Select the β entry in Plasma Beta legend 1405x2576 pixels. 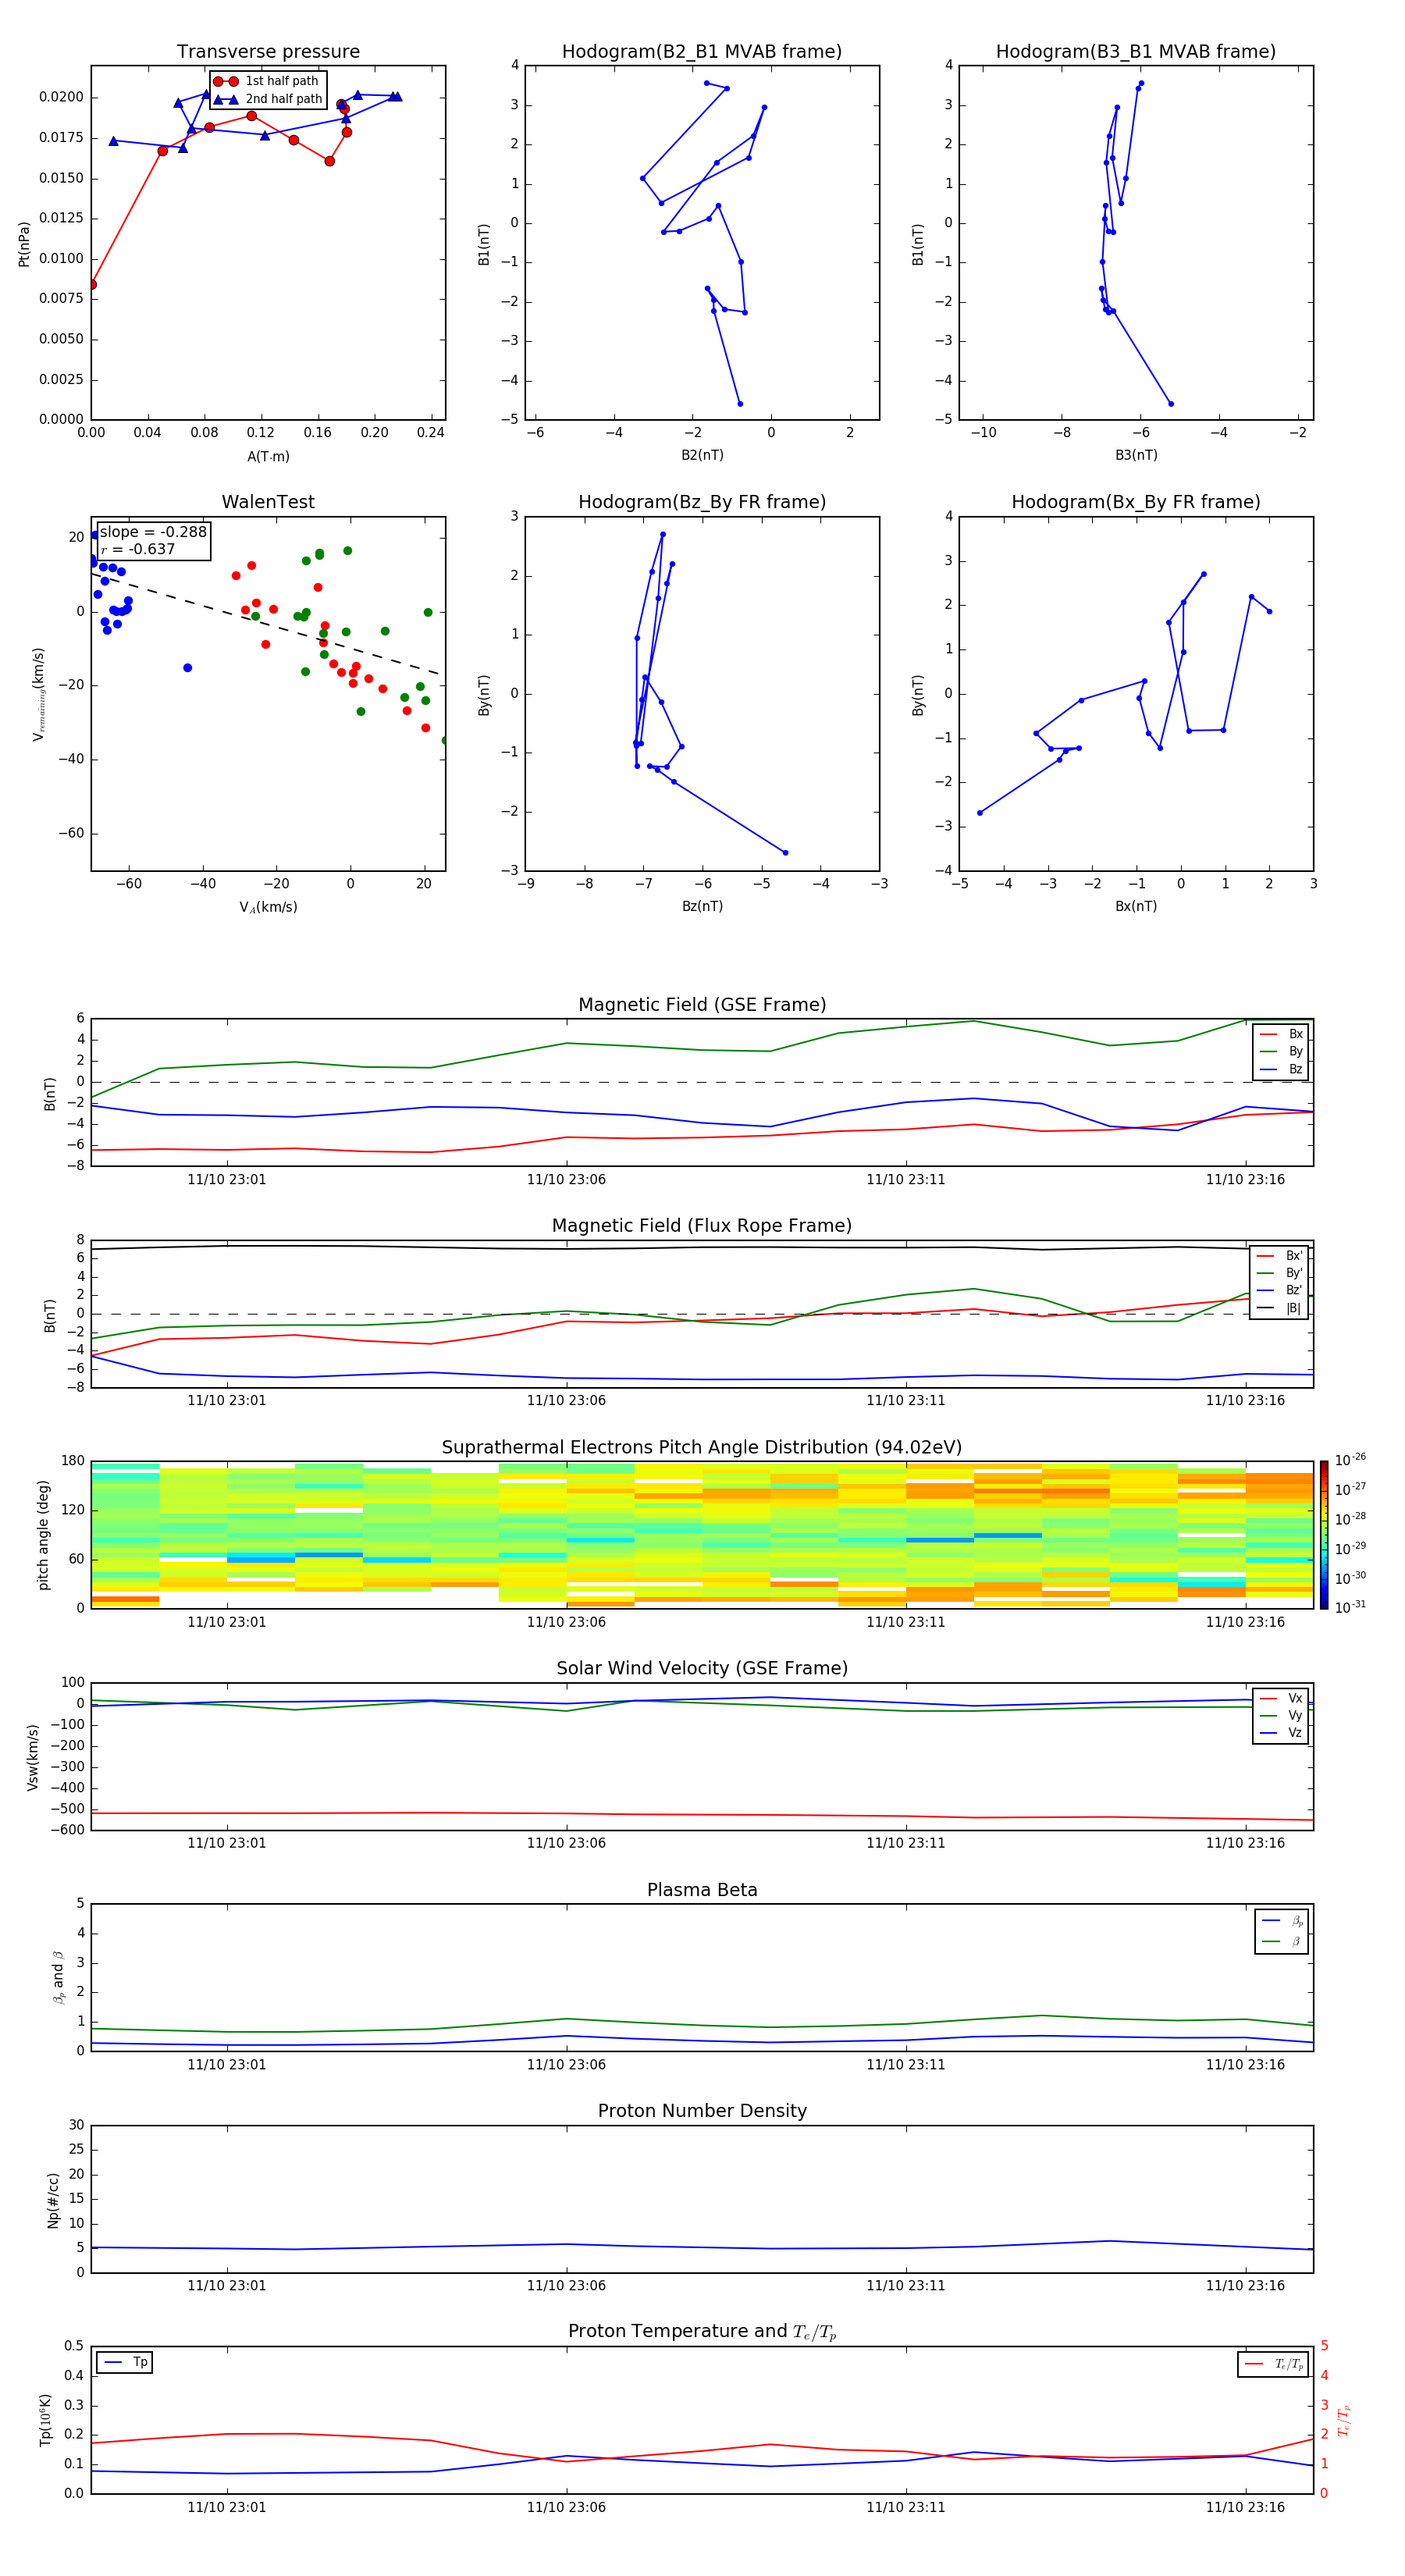pyautogui.click(x=1282, y=1942)
